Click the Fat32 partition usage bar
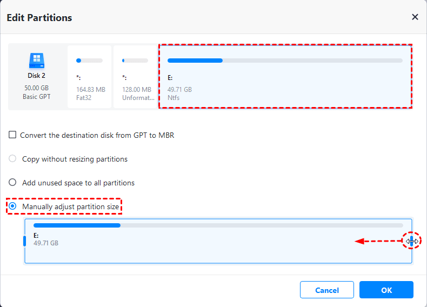Screen dimensions: 427x307 tap(89, 61)
